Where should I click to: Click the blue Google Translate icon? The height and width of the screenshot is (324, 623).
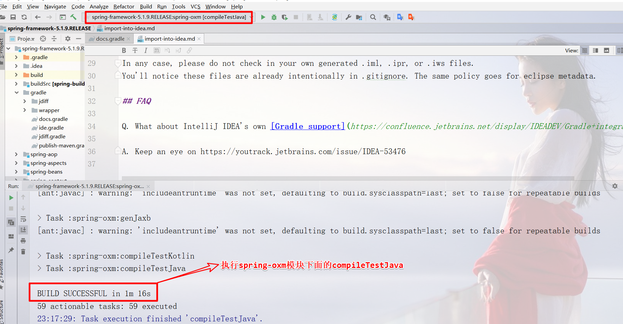[400, 17]
